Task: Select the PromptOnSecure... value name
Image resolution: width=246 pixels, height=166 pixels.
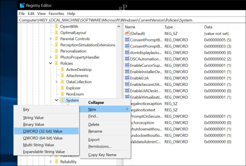Action: point(146,116)
